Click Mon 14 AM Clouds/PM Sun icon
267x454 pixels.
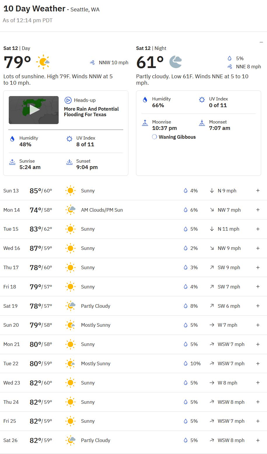(70, 210)
